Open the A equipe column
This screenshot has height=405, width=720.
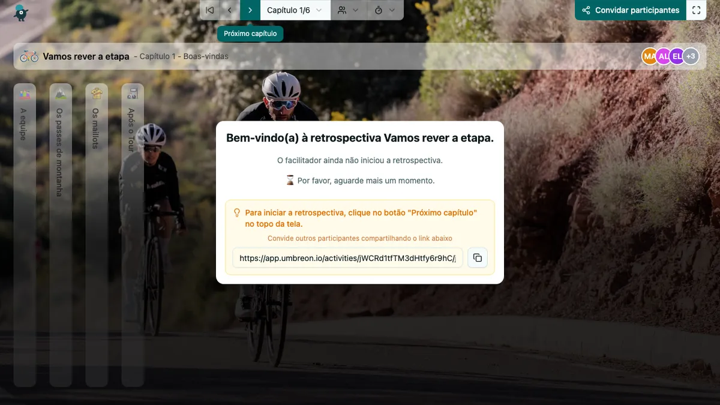(x=25, y=235)
